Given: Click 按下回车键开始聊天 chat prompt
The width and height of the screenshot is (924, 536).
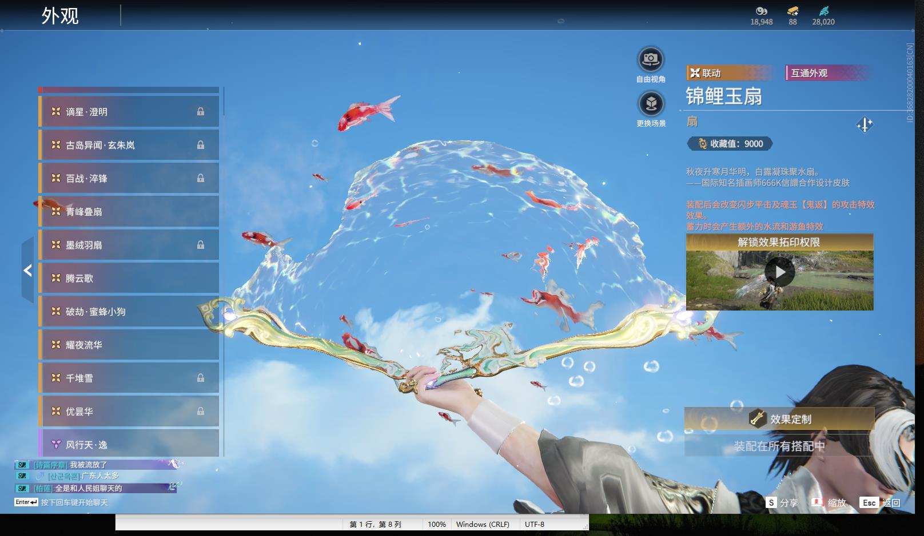Looking at the screenshot, I should click(x=74, y=502).
